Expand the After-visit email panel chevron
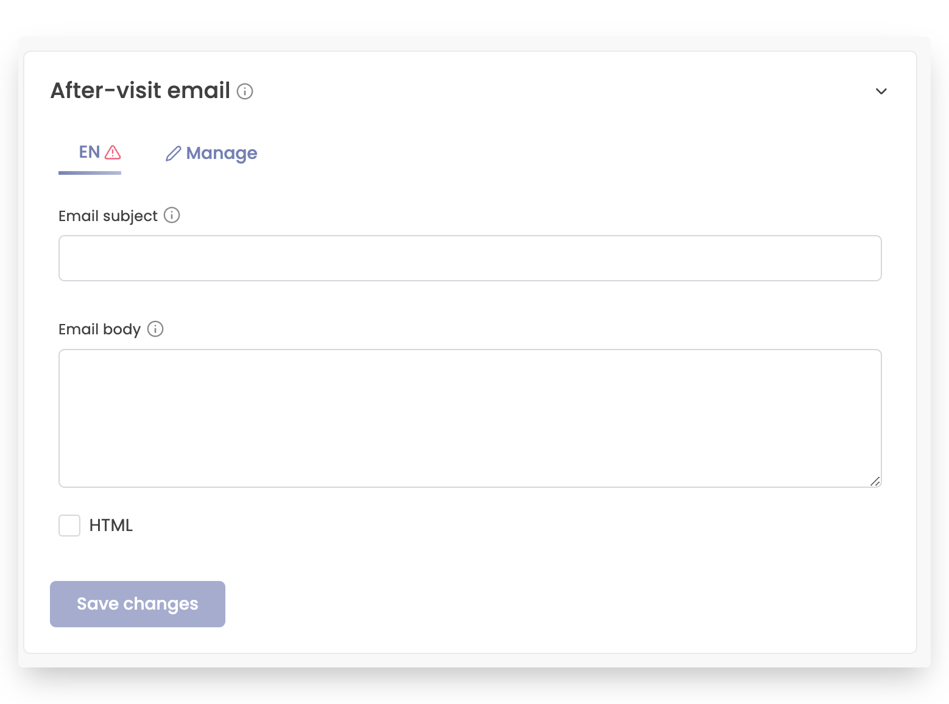This screenshot has width=949, height=704. 881,91
